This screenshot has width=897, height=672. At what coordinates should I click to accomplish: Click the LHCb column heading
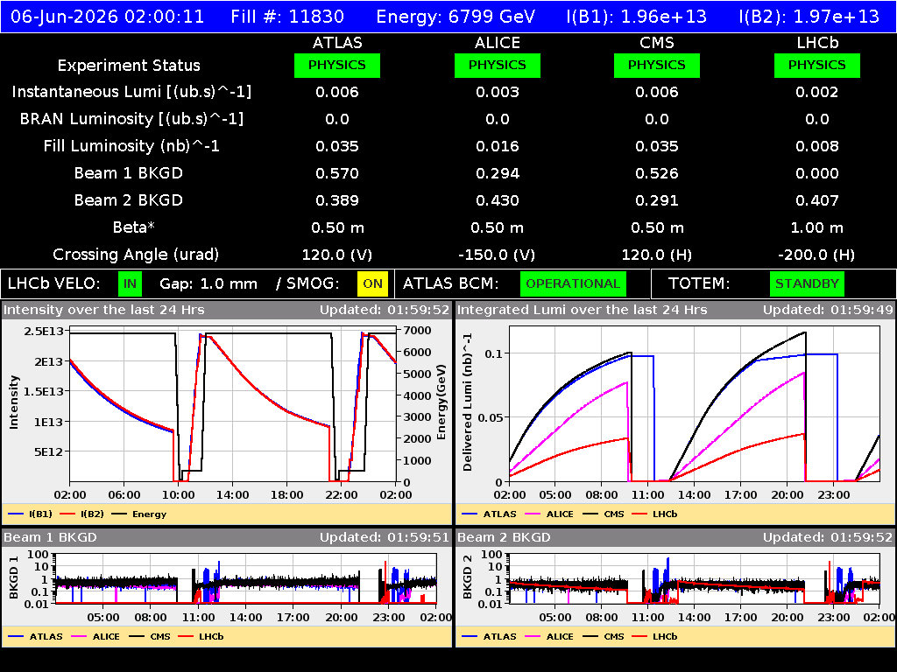tap(817, 43)
